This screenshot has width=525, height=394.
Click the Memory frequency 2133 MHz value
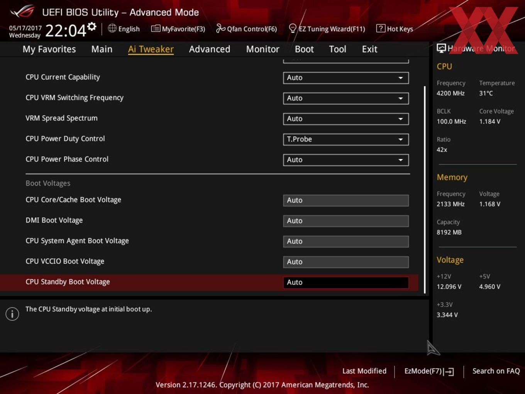450,204
